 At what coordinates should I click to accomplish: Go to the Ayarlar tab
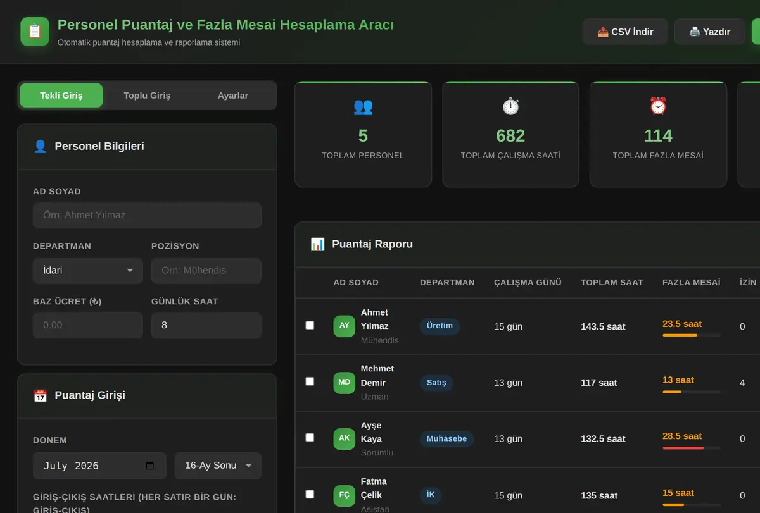point(233,96)
